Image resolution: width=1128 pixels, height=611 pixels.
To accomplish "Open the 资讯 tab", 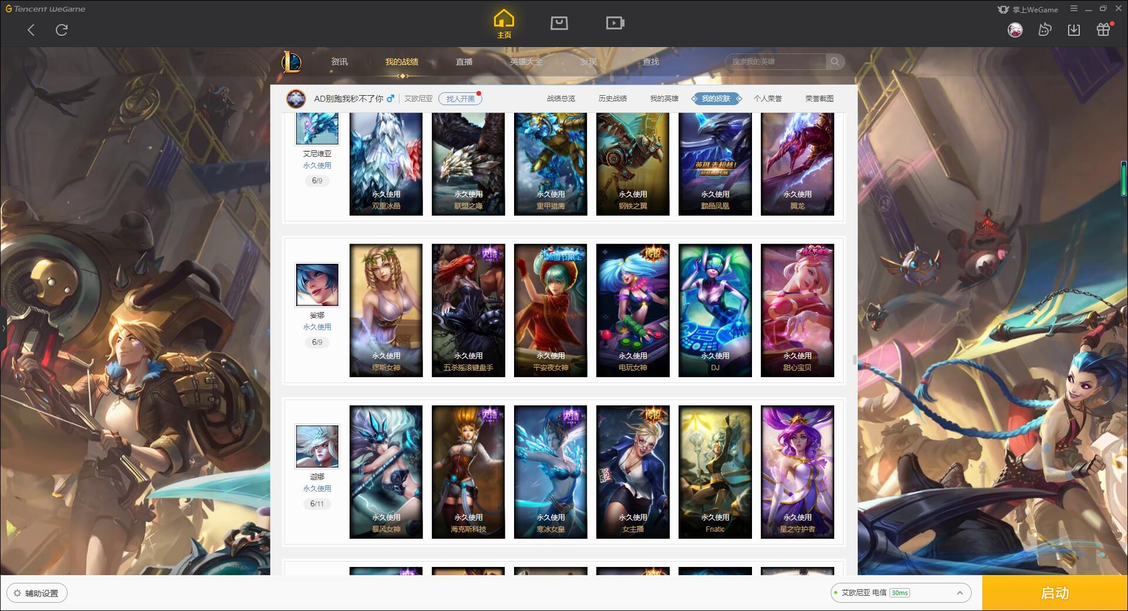I will [340, 62].
